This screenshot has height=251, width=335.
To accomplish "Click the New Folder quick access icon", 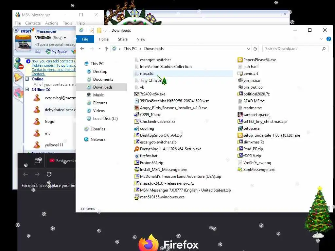I will [99, 30].
